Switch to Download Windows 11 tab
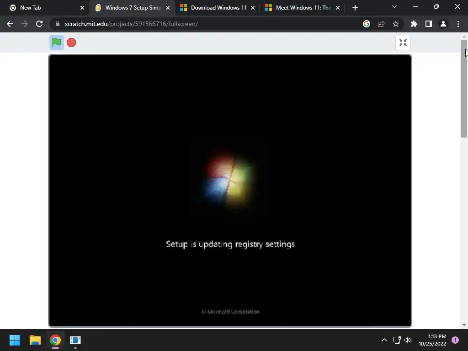This screenshot has height=351, width=468. tap(218, 8)
